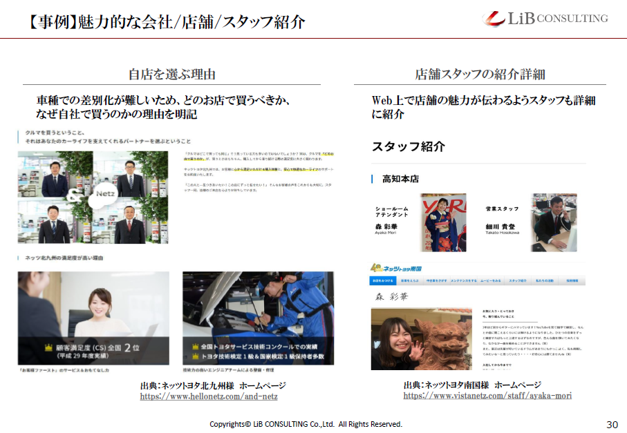Viewport: 627px width, 433px height.
Task: Select the スタッフ紹介 navigation tab
Action: (518, 281)
